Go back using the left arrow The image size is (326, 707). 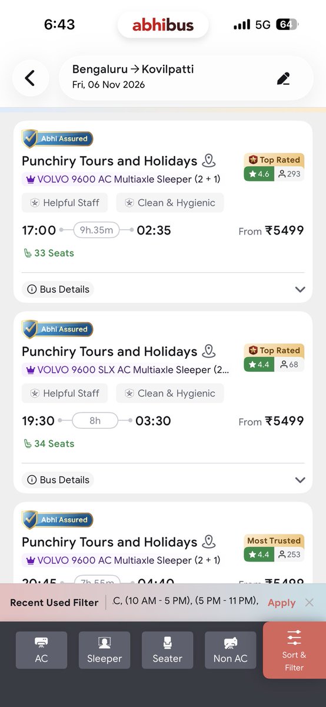[30, 78]
